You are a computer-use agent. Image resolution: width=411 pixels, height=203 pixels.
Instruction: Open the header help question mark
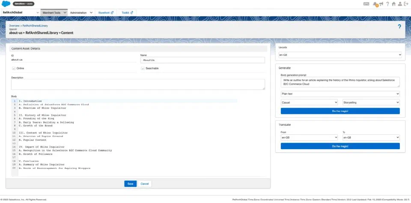coord(388,4)
